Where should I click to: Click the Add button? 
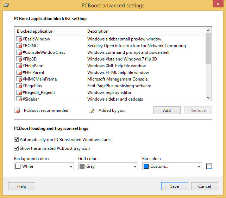pos(167,110)
